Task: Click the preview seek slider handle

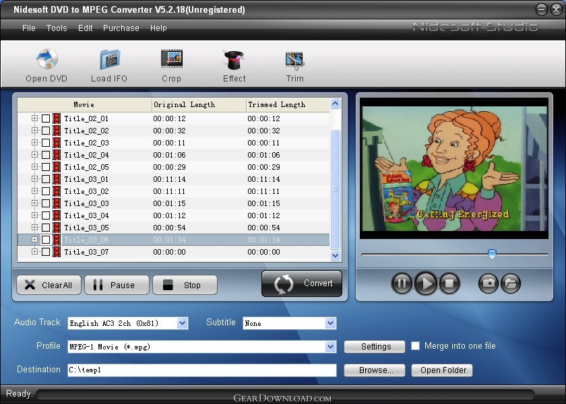Action: (492, 254)
